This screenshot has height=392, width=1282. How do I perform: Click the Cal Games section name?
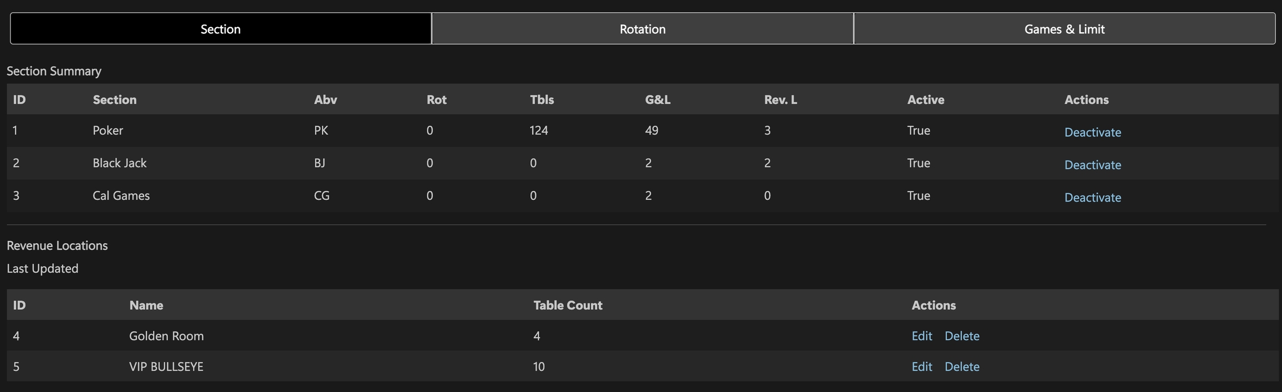click(121, 195)
